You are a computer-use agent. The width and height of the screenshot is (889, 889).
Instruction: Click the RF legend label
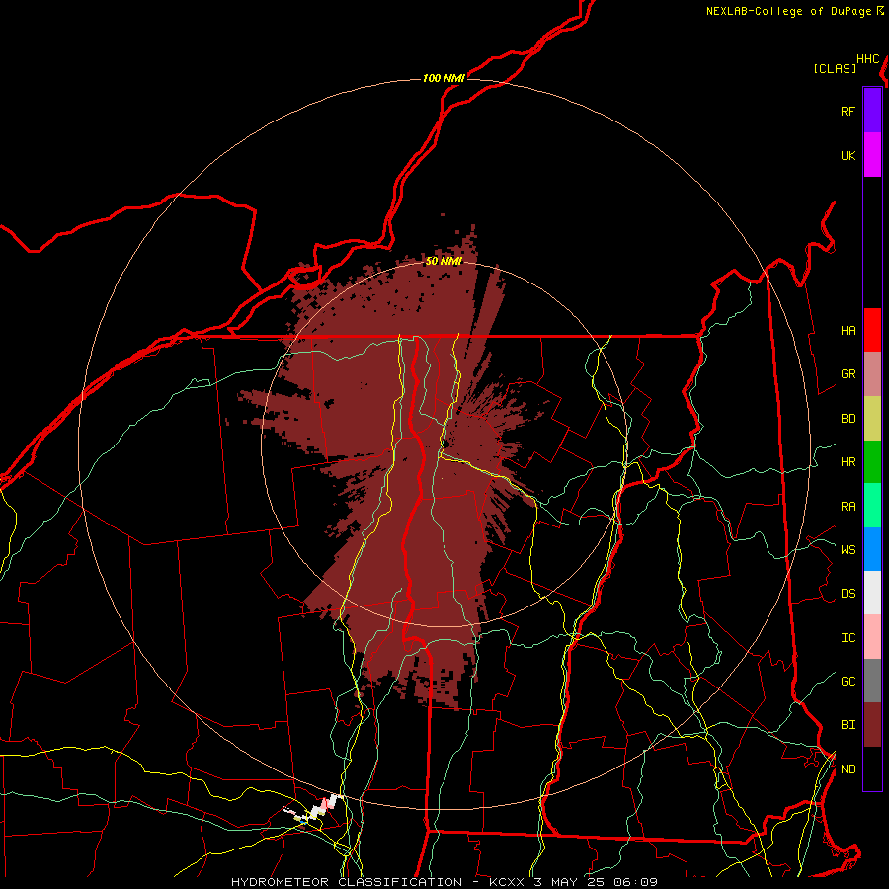[848, 111]
